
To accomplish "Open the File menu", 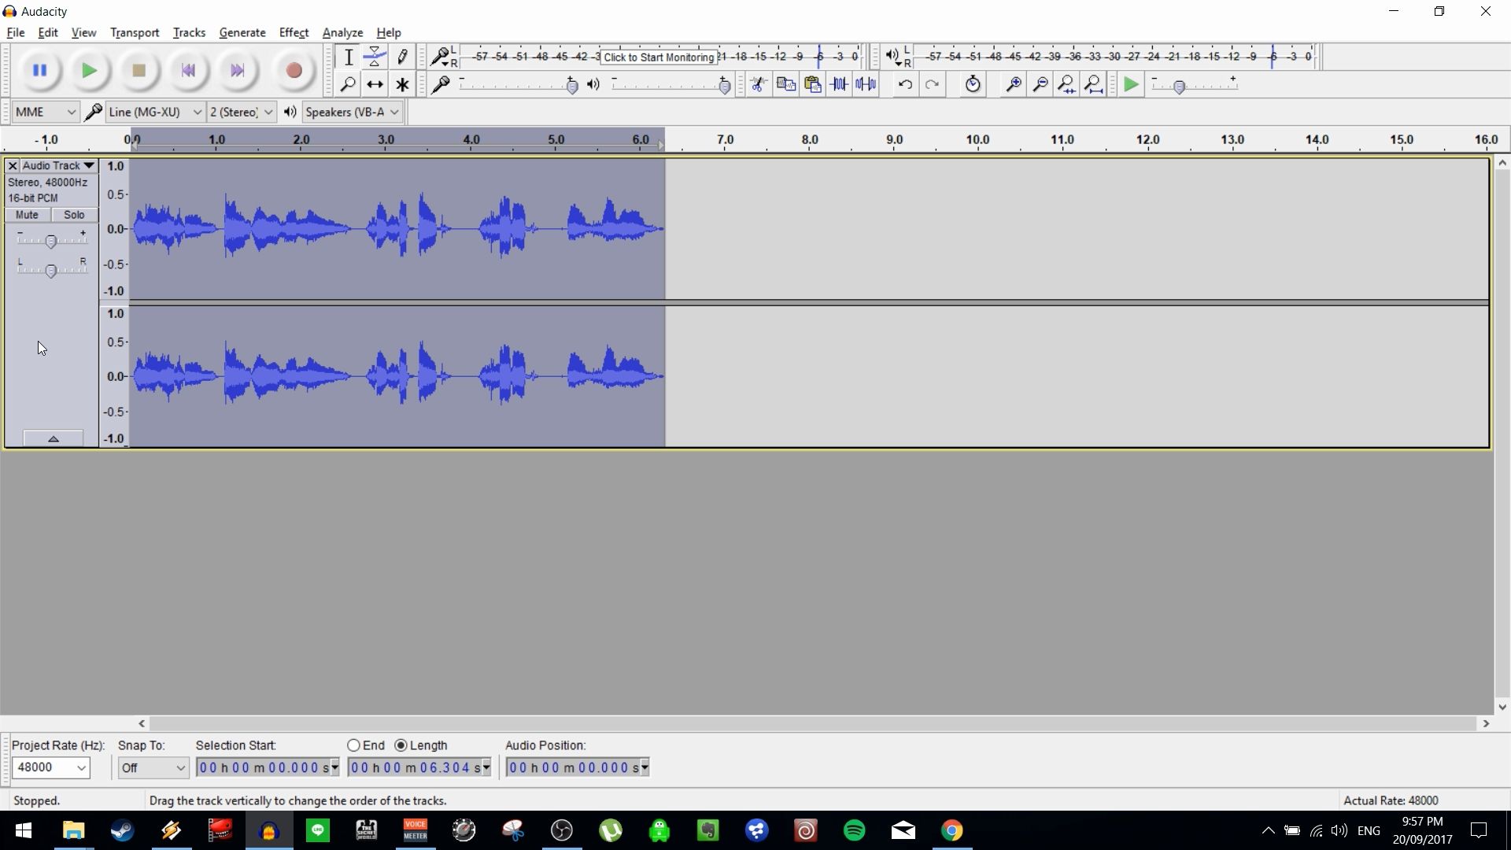I will pyautogui.click(x=15, y=32).
